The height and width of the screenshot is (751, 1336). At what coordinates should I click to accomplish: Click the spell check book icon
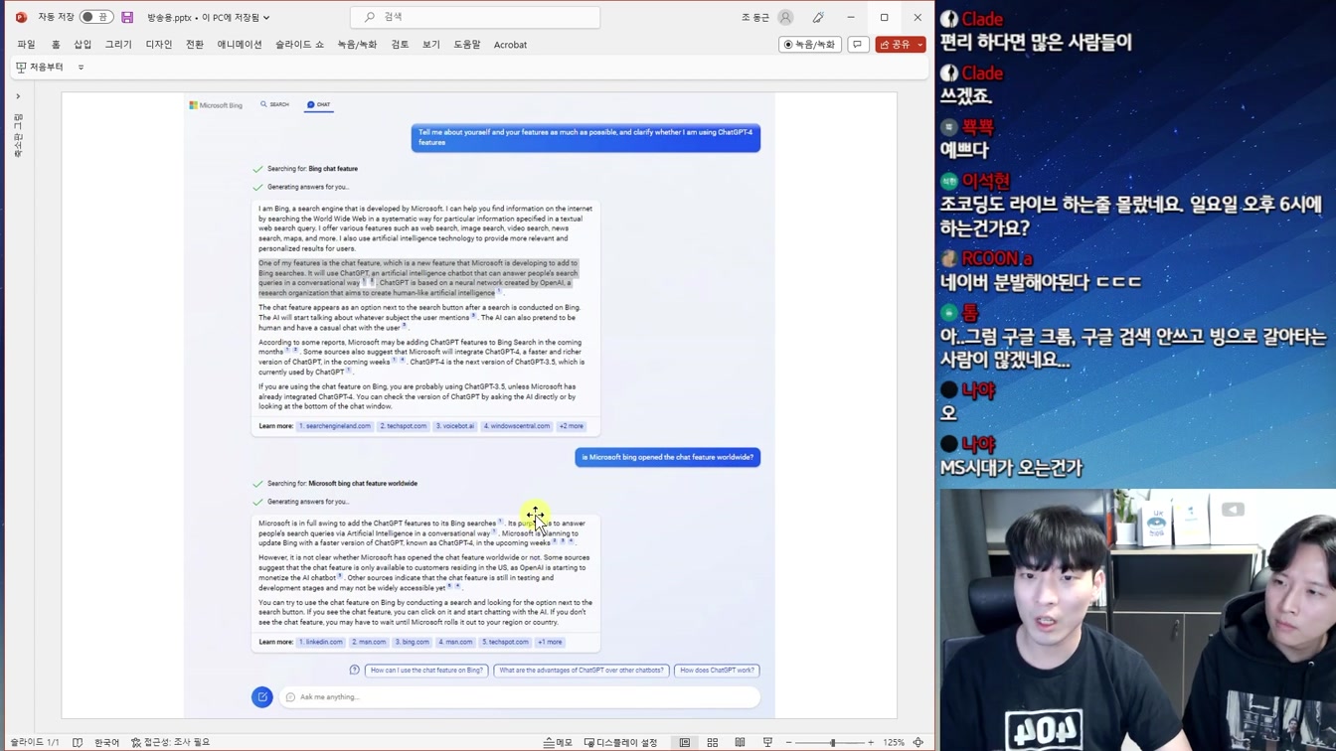[78, 742]
